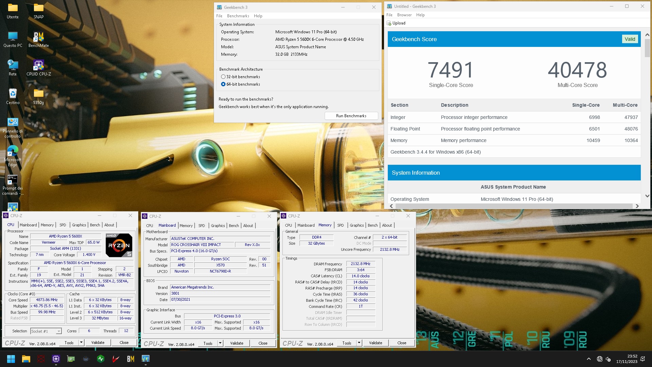Click the muted speaker tray icon

pos(608,359)
